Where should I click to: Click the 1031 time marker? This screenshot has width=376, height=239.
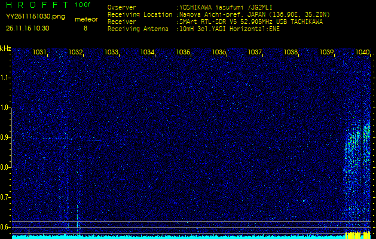click(x=40, y=53)
